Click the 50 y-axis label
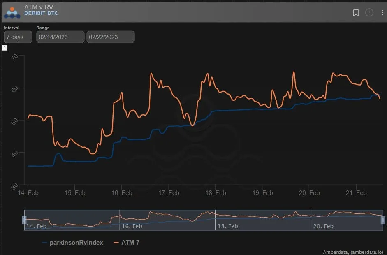Screen dimensions: 387x255 pyautogui.click(x=14, y=121)
